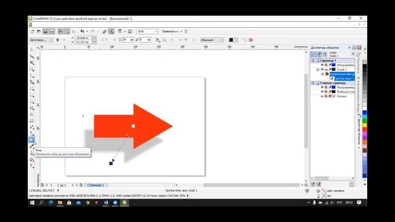
Task: Select the Crop tool
Action: tap(31, 62)
